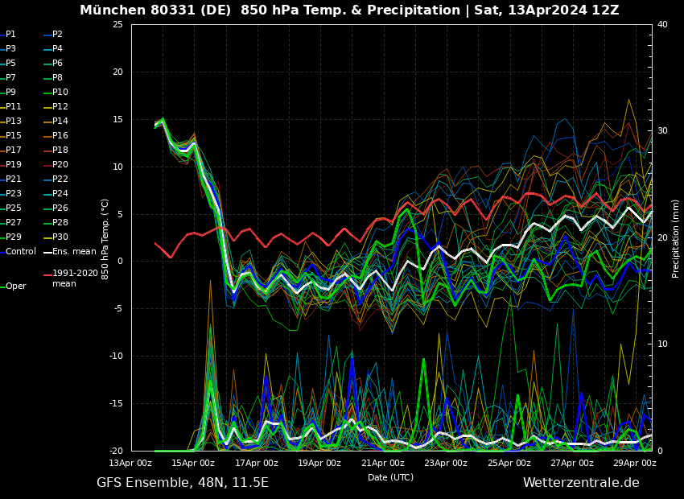Select the 1991-2020 mean legend label
Image resolution: width=684 pixels, height=499 pixels.
(x=74, y=278)
